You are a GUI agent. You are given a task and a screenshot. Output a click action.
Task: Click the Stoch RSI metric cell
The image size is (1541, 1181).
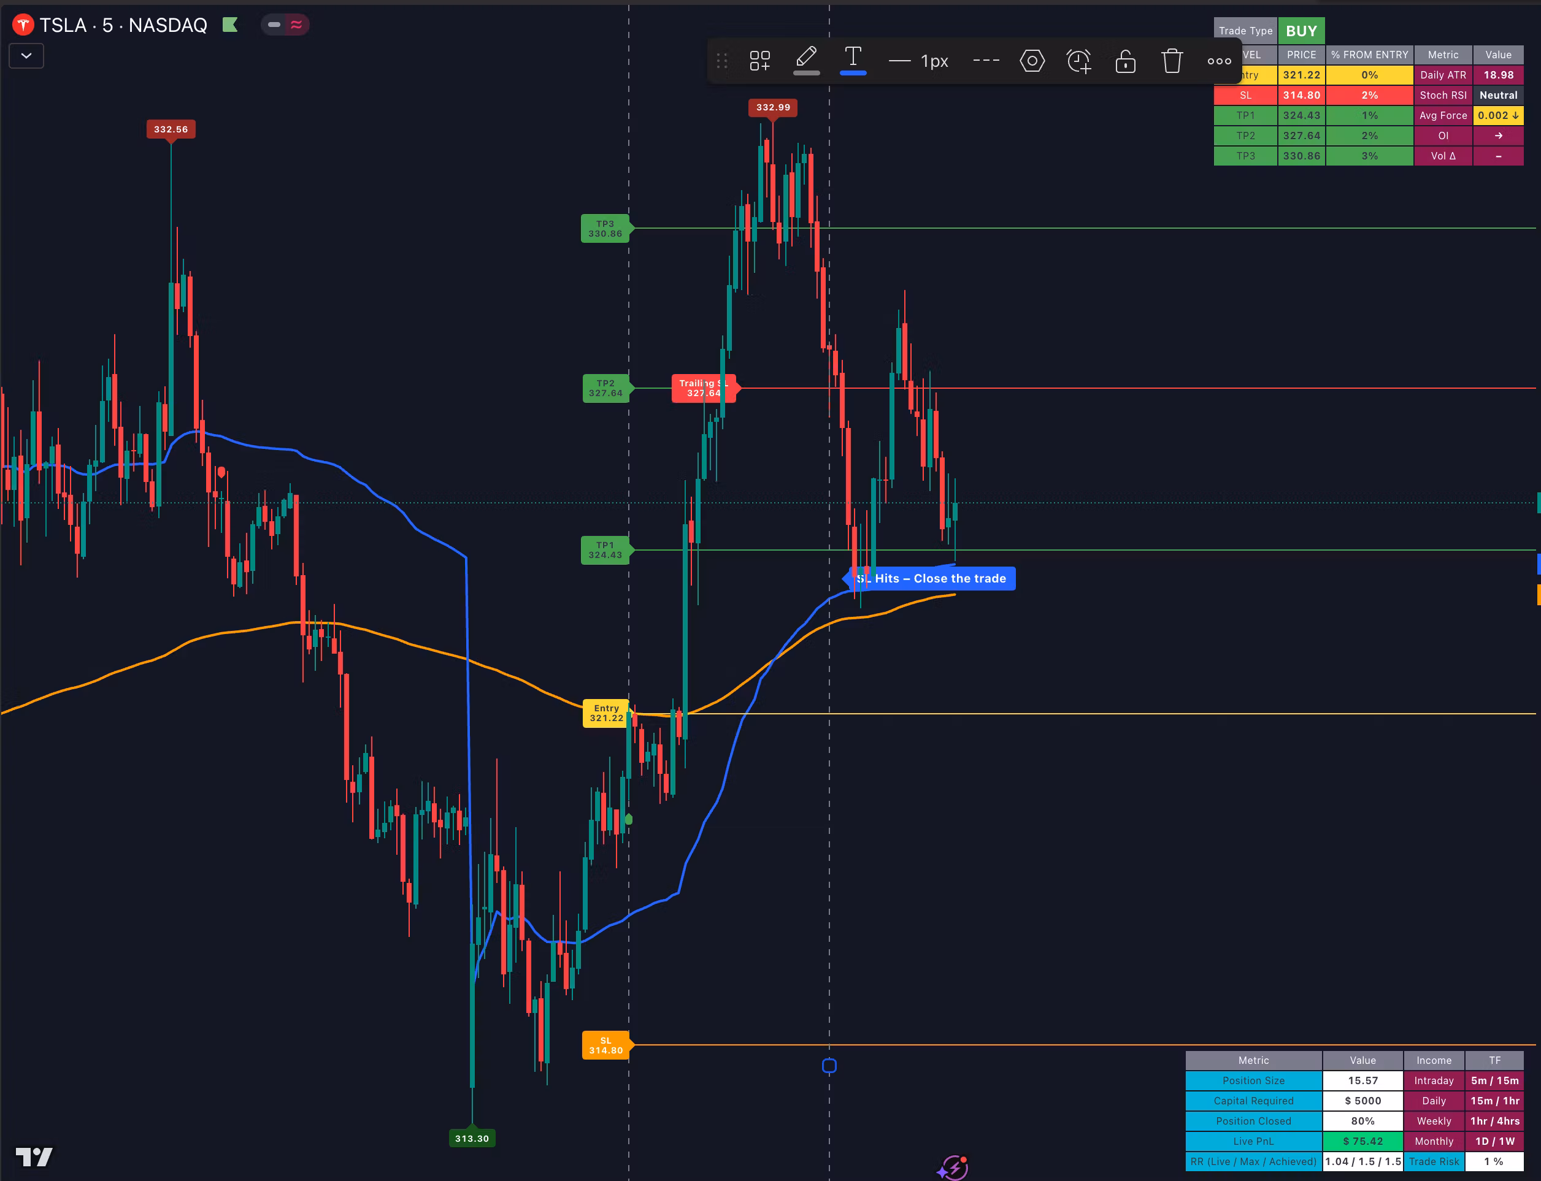(x=1443, y=96)
